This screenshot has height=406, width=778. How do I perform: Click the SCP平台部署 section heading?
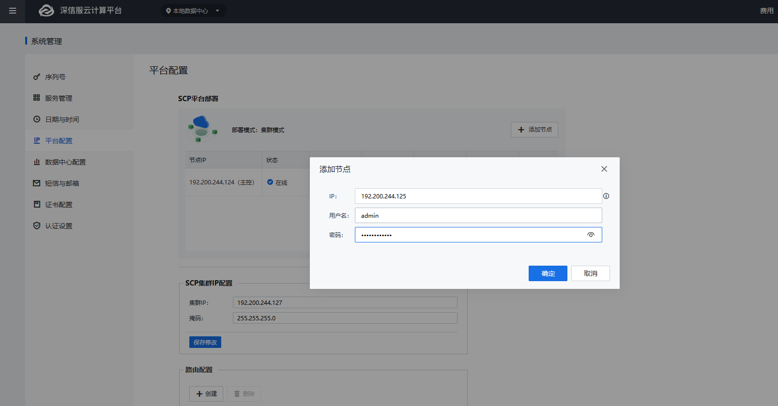198,99
